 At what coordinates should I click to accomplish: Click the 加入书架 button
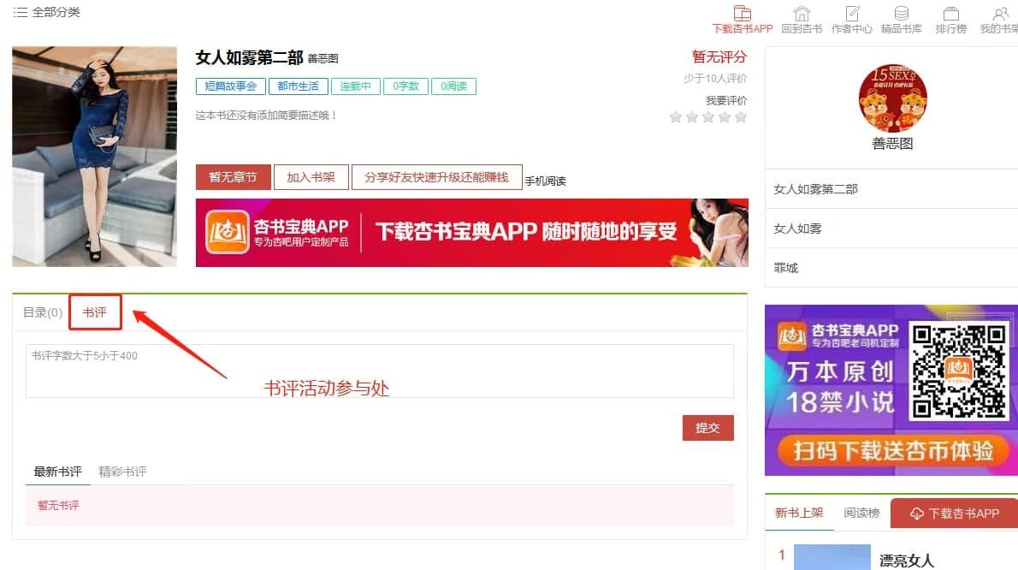coord(311,177)
